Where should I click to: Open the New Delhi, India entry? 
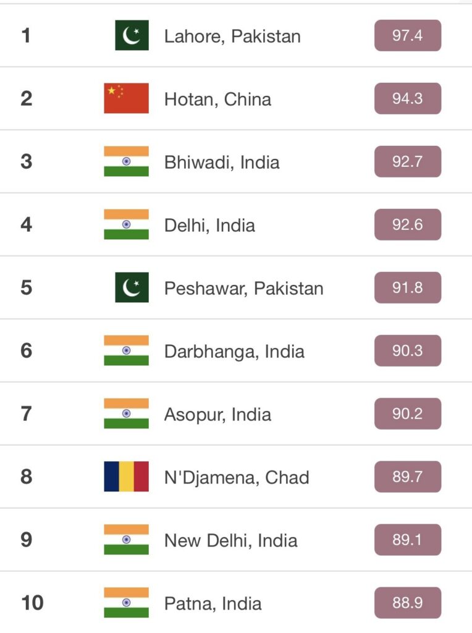[231, 540]
